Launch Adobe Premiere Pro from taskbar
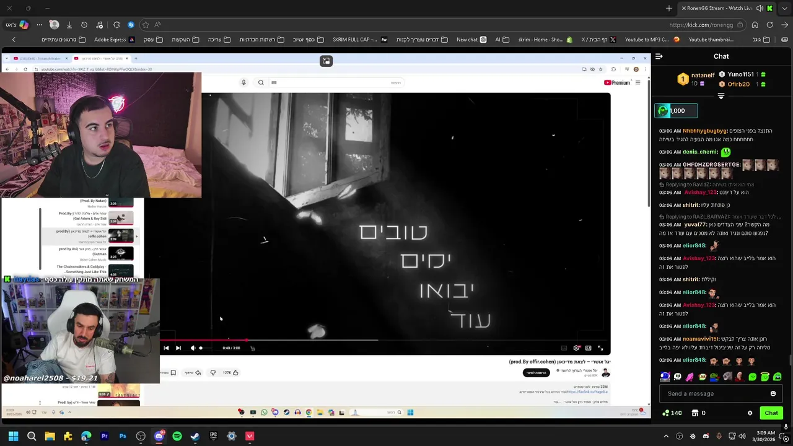This screenshot has width=793, height=446. click(x=104, y=436)
